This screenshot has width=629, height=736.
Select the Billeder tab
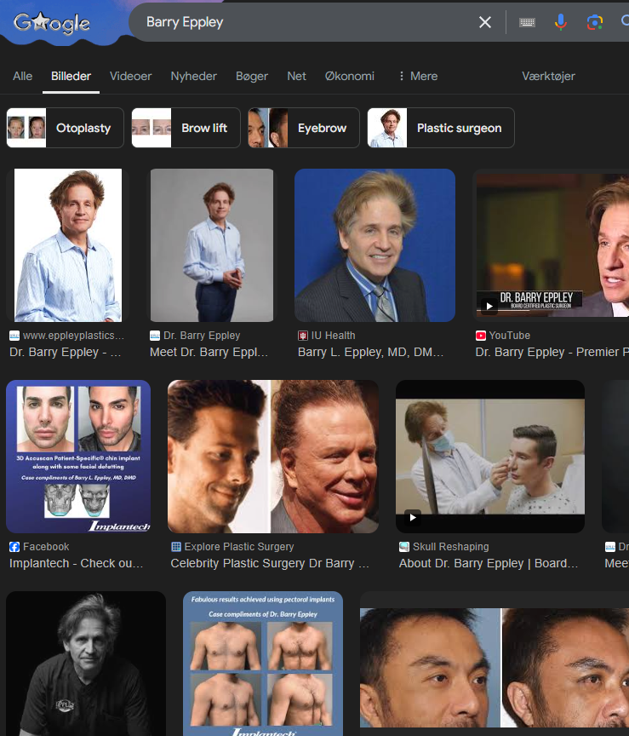tap(71, 76)
